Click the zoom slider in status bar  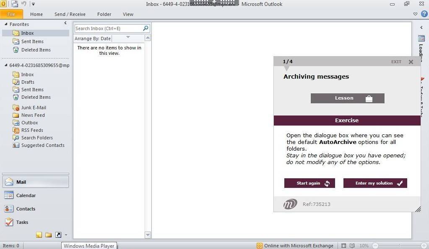[x=400, y=246]
